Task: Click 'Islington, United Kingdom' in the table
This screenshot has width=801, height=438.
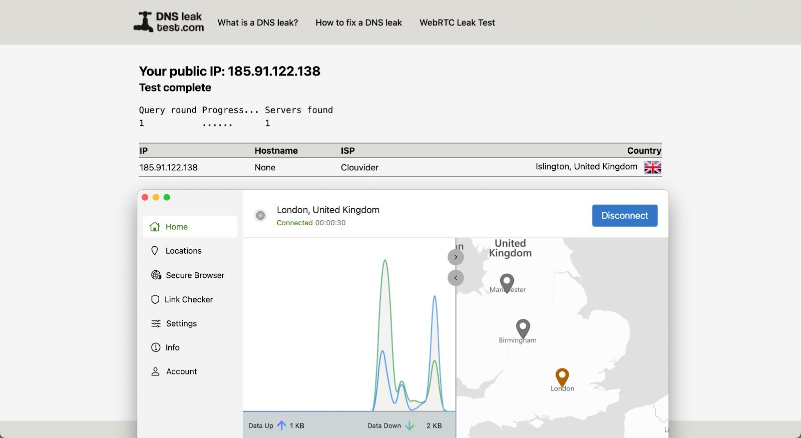Action: [586, 167]
